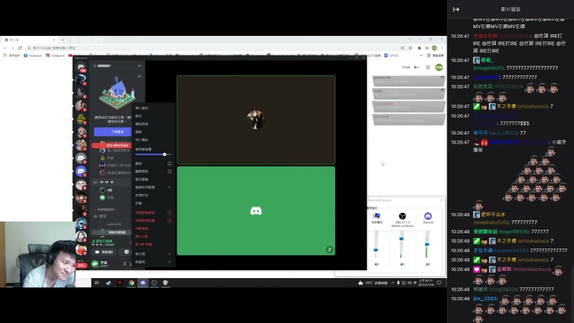Click the taskbar volume speaker icon
Screen dimensions: 574x323
[x=409, y=283]
